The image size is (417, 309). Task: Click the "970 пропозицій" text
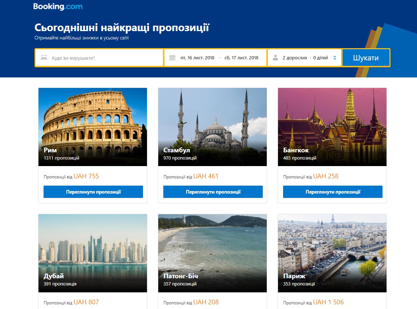click(180, 158)
